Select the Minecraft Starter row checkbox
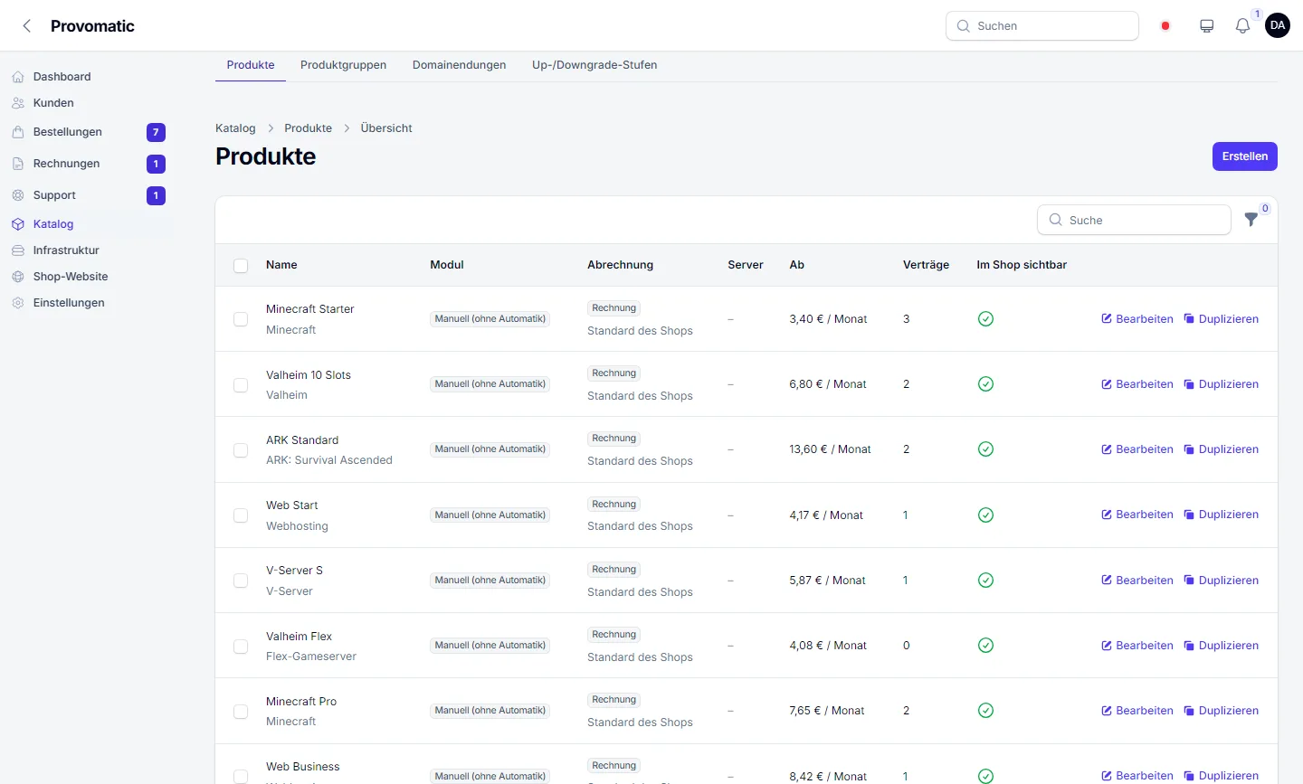Screen dimensions: 1303x784 pyautogui.click(x=241, y=319)
